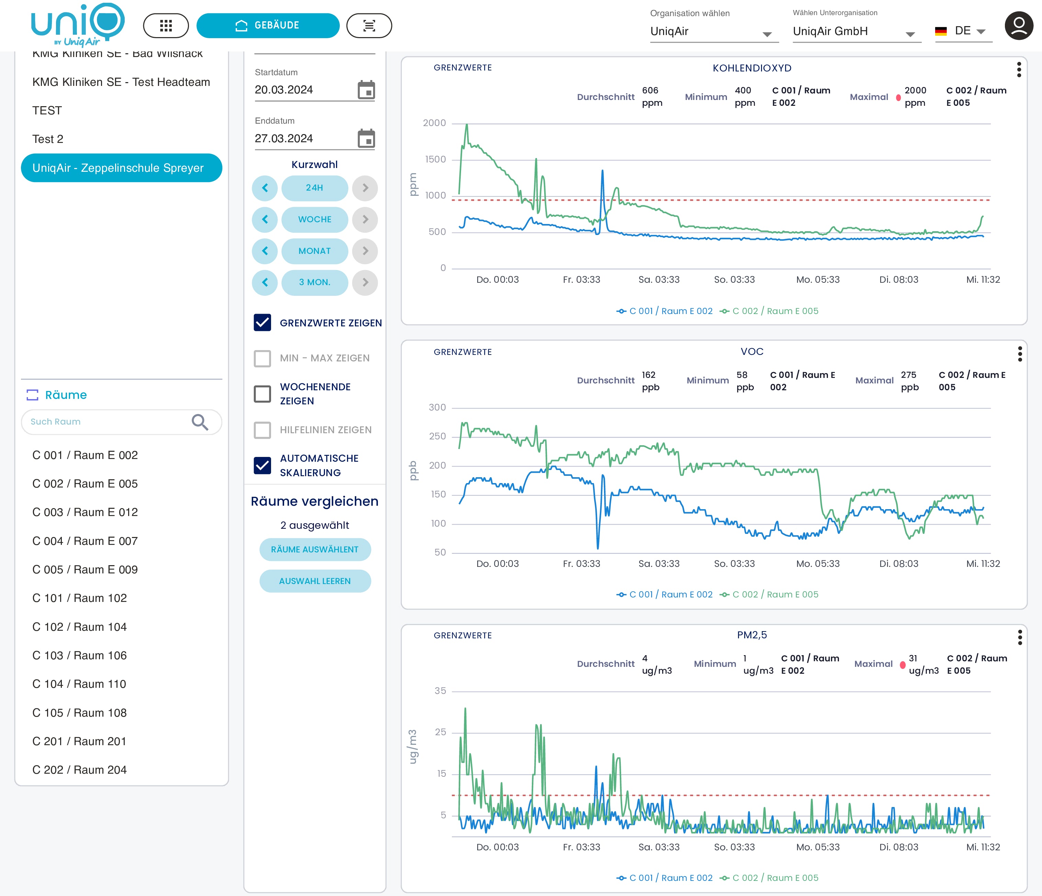Click the scan code icon button
Screen dimensions: 1042x896
pyautogui.click(x=369, y=26)
